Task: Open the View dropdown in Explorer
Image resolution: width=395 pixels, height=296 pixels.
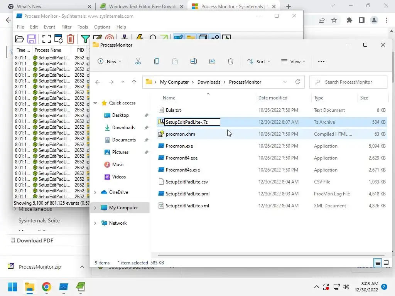Action: coord(293,61)
